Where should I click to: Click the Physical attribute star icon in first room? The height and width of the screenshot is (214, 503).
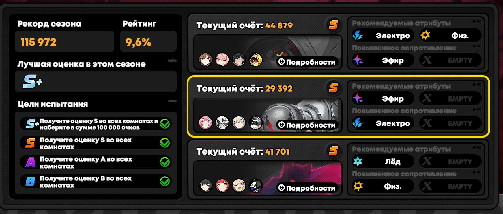point(425,36)
